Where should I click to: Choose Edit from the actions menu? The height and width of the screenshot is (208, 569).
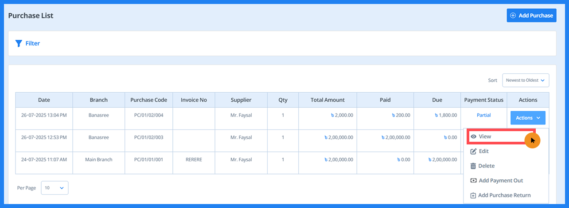(484, 151)
